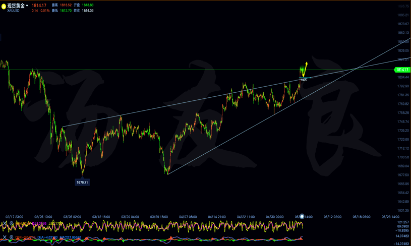Click the 最高 high price value
Viewport: 411px width, 246px height.
pyautogui.click(x=66, y=5)
